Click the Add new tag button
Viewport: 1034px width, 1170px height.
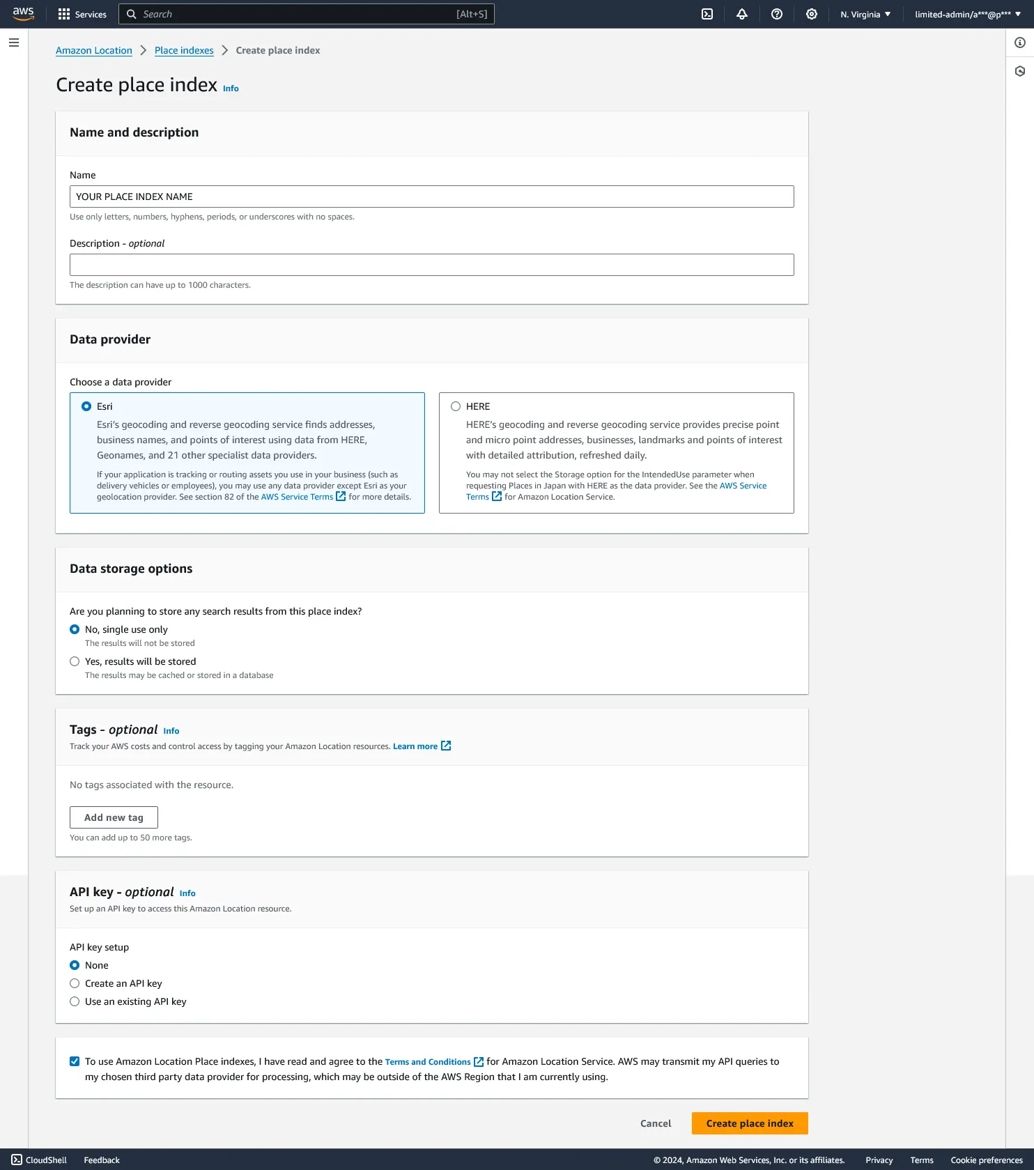114,817
